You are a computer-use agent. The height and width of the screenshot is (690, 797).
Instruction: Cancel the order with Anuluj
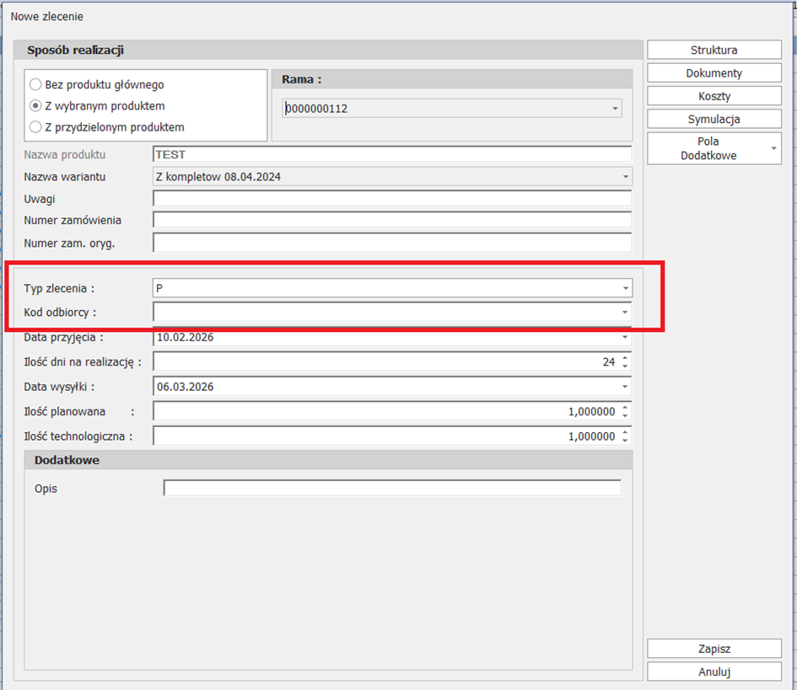coord(714,671)
